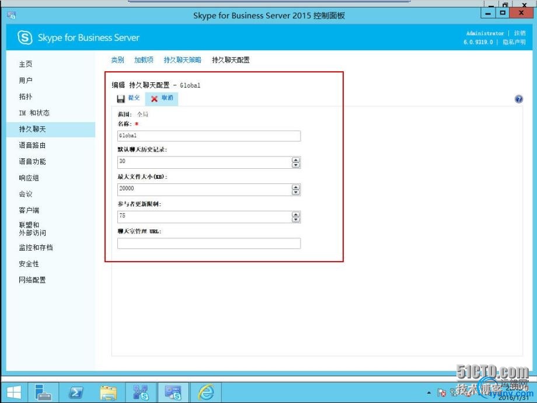Viewport: 537px width, 403px height.
Task: Decrease the 默认聊天历史记录 value with down arrow
Action: [x=296, y=165]
